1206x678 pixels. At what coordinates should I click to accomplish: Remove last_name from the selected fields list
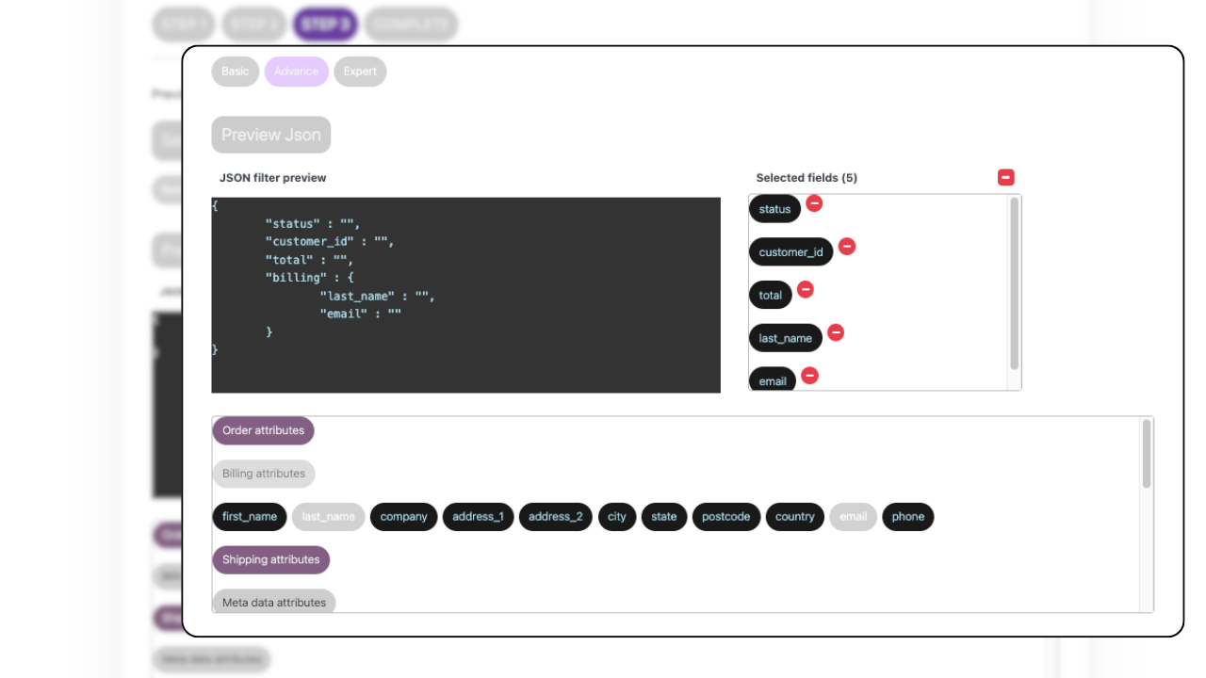(836, 332)
